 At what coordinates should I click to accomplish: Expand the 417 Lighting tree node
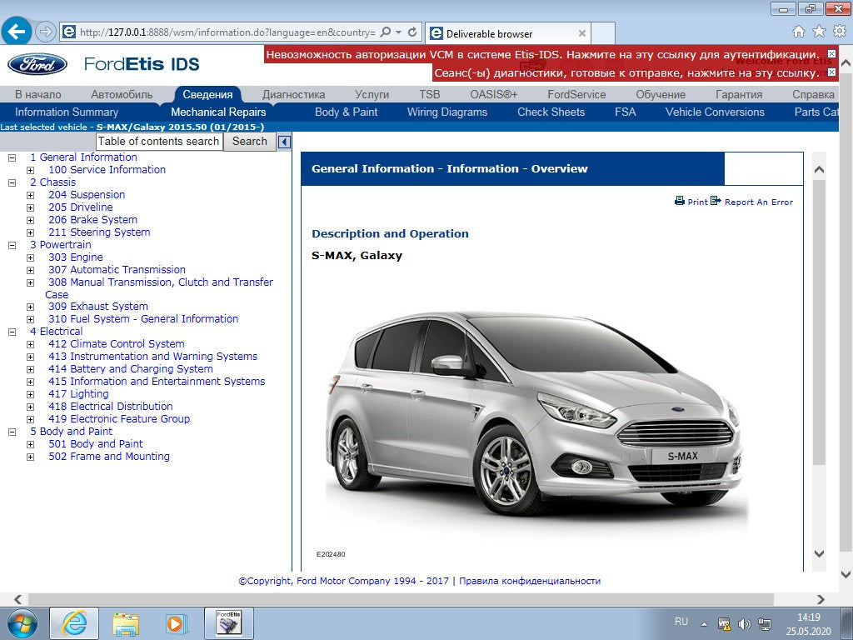(x=31, y=395)
